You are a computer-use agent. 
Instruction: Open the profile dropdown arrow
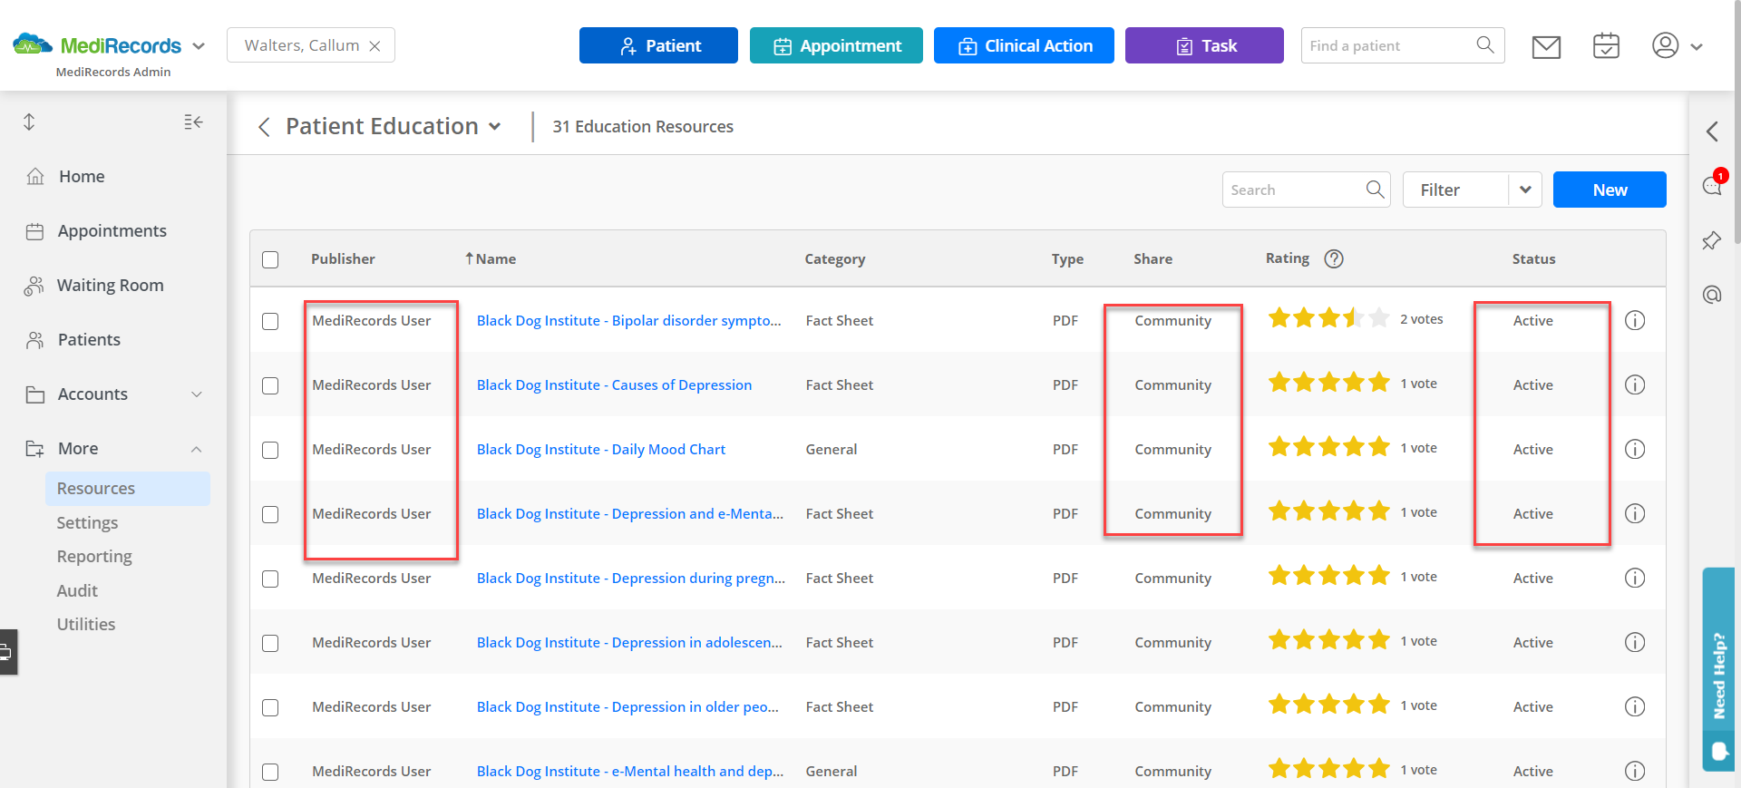point(1697,47)
